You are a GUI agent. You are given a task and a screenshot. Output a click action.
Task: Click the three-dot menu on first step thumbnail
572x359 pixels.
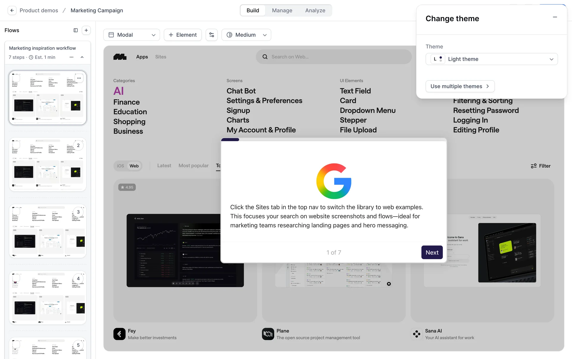(79, 78)
